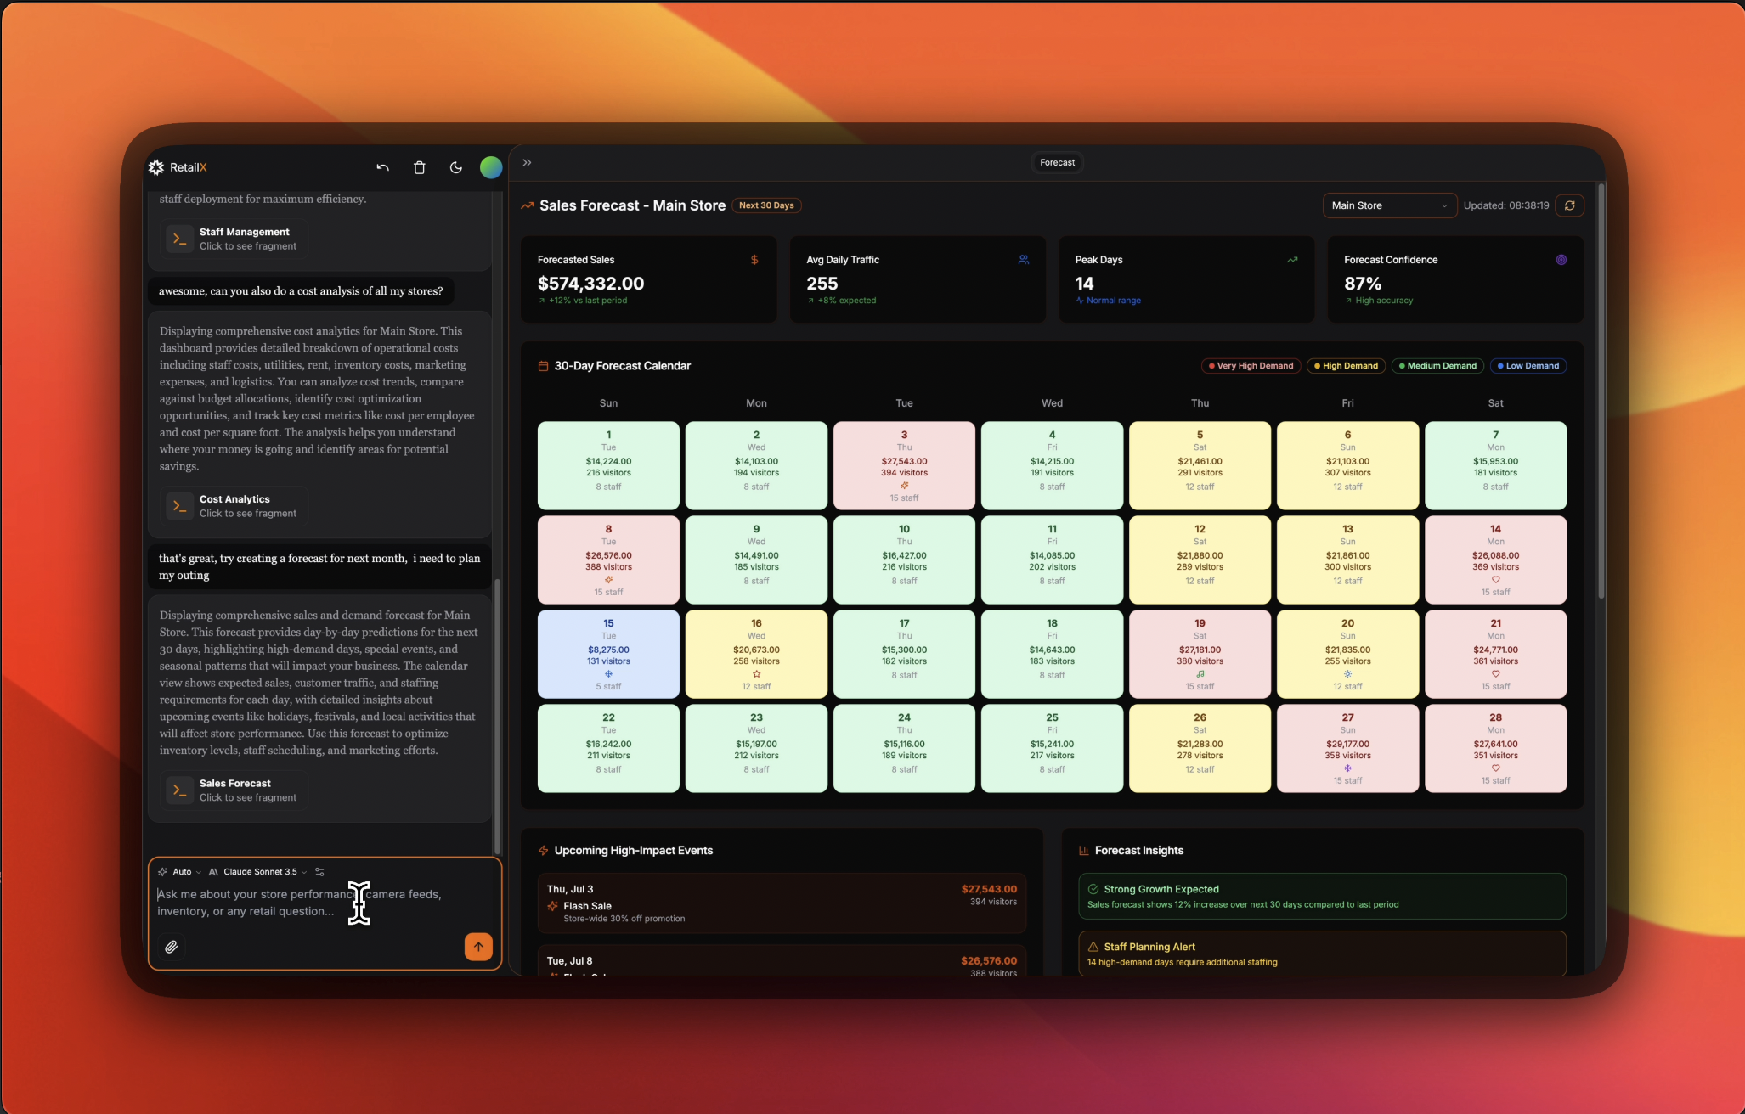Open the Main Store dropdown
1745x1114 pixels.
point(1388,205)
